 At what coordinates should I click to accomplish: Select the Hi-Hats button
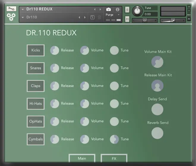[x=36, y=103]
